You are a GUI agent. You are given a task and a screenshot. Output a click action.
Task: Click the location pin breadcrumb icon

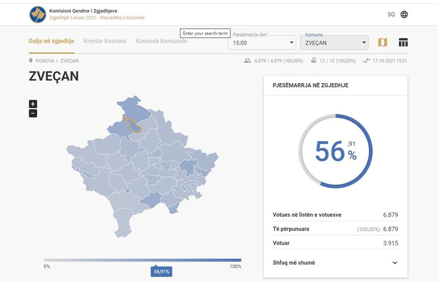click(31, 61)
